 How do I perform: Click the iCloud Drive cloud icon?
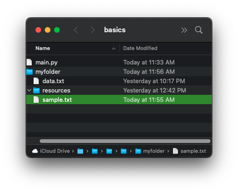click(x=35, y=151)
